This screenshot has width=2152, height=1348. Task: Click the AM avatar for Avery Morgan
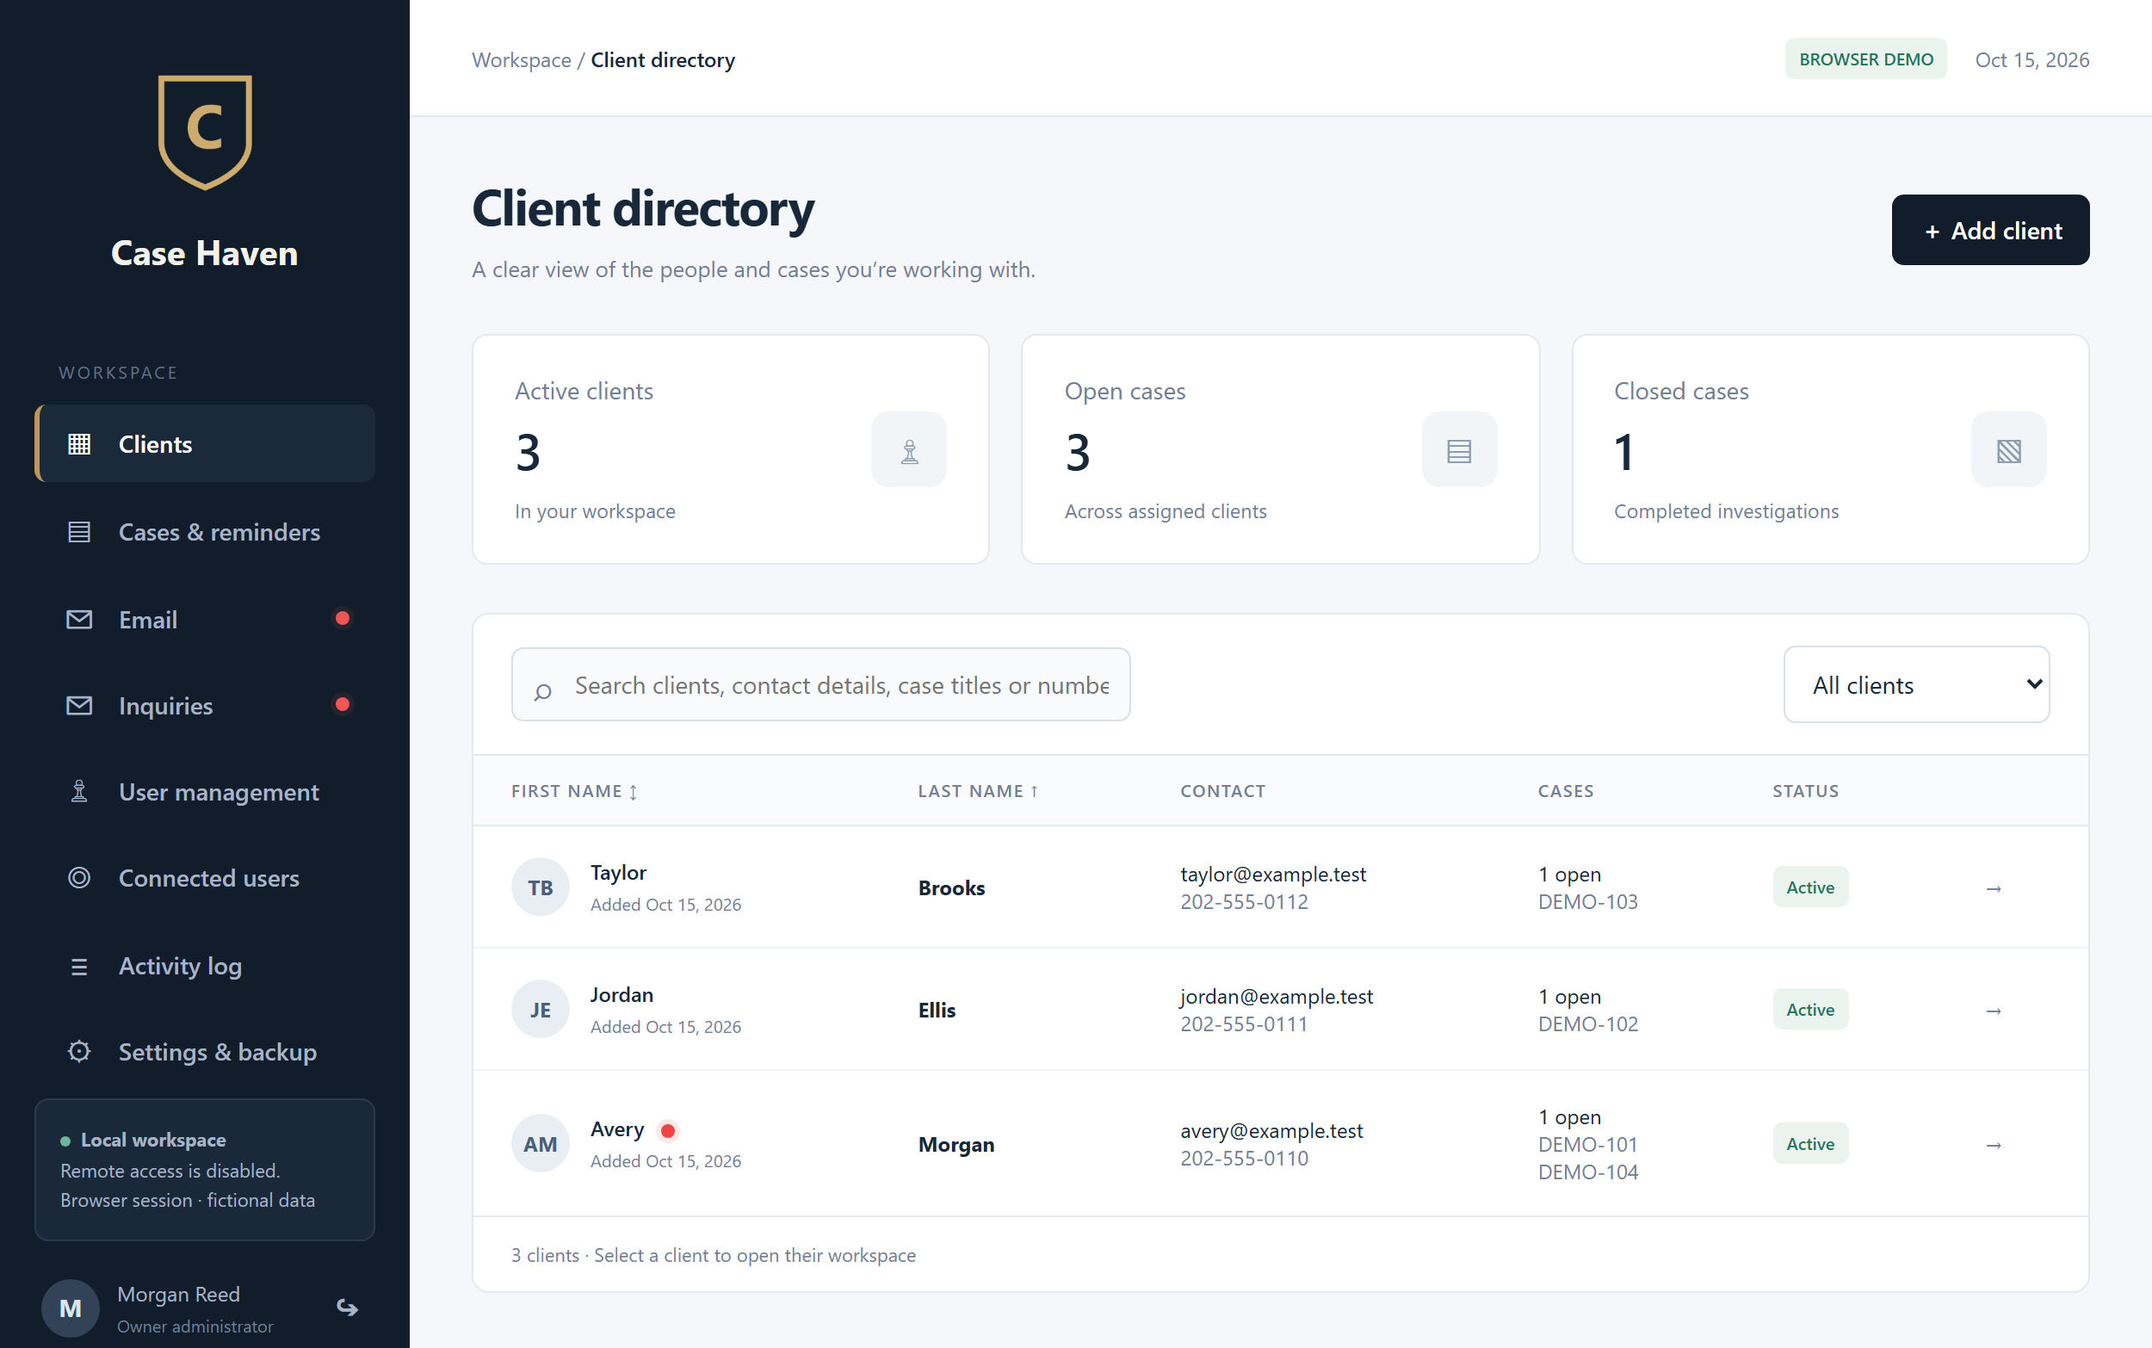541,1144
